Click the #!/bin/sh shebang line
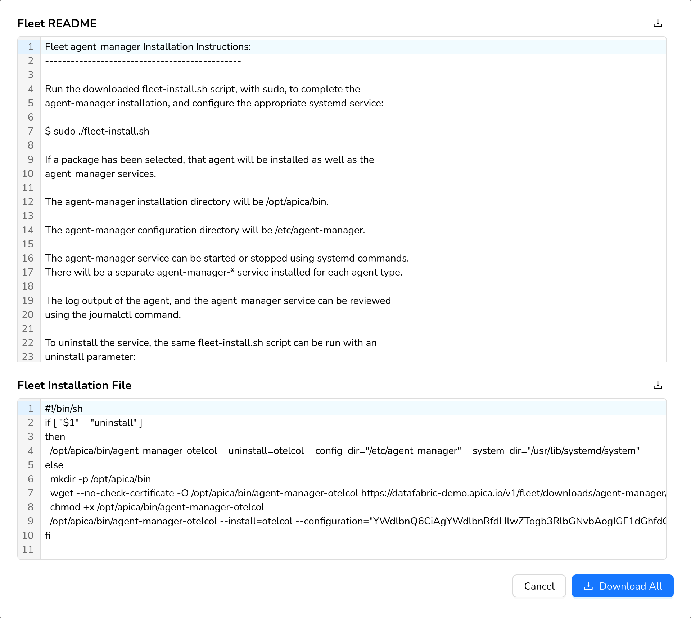 [64, 409]
